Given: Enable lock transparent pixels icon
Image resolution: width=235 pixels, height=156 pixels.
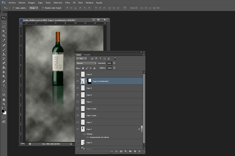Looking at the screenshot, I should [x=83, y=68].
